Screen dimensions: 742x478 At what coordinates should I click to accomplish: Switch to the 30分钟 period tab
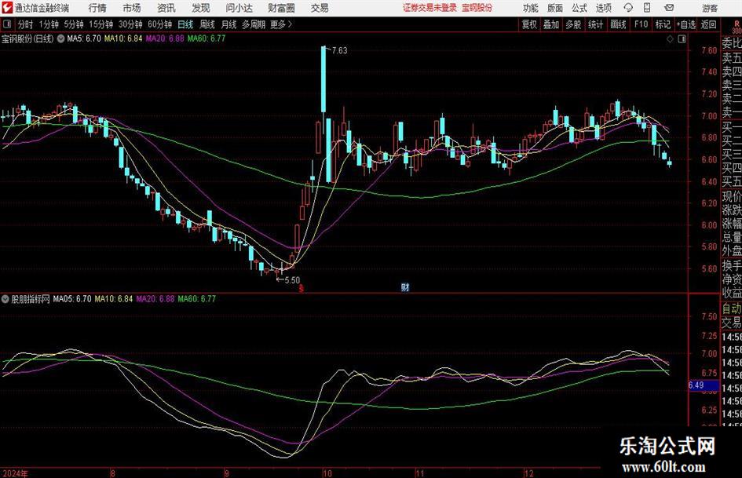click(130, 24)
